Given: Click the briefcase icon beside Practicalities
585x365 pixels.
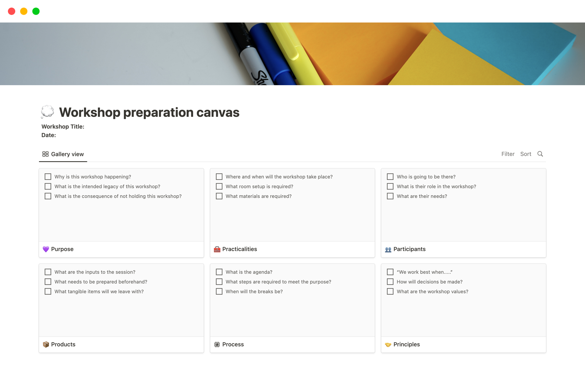Looking at the screenshot, I should coord(217,249).
